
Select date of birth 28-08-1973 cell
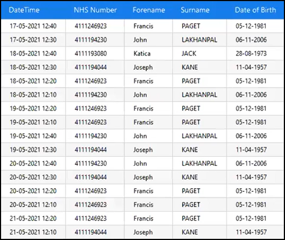(255, 54)
